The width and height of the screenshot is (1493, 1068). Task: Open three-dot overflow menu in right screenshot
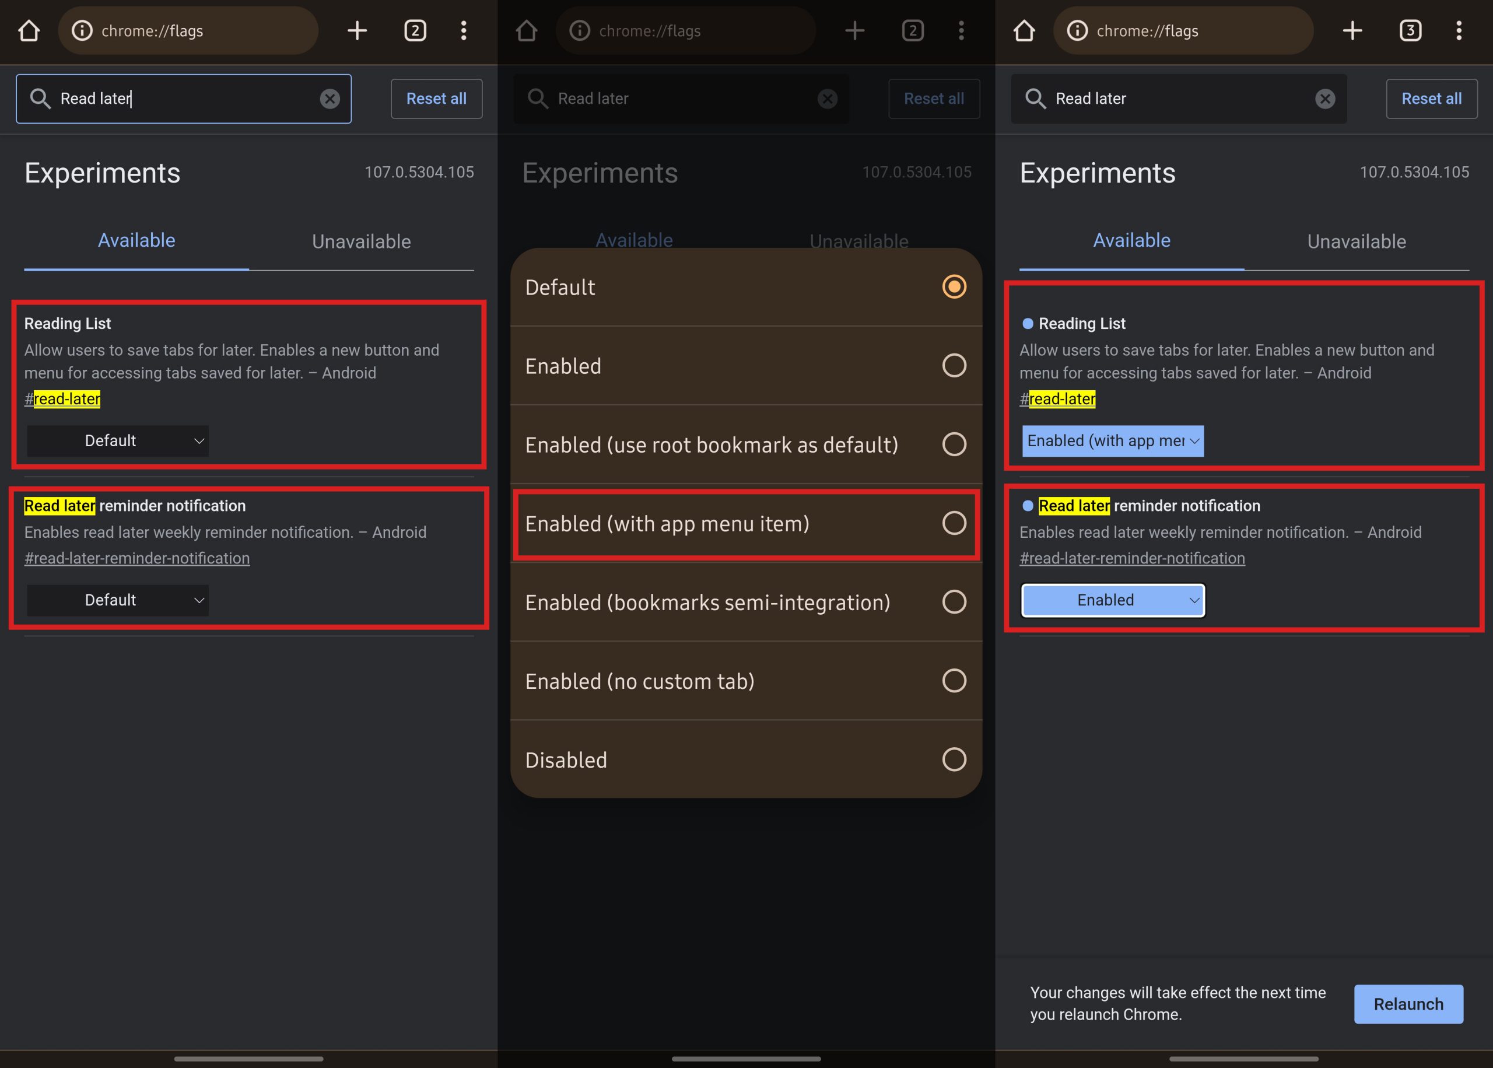tap(1458, 30)
